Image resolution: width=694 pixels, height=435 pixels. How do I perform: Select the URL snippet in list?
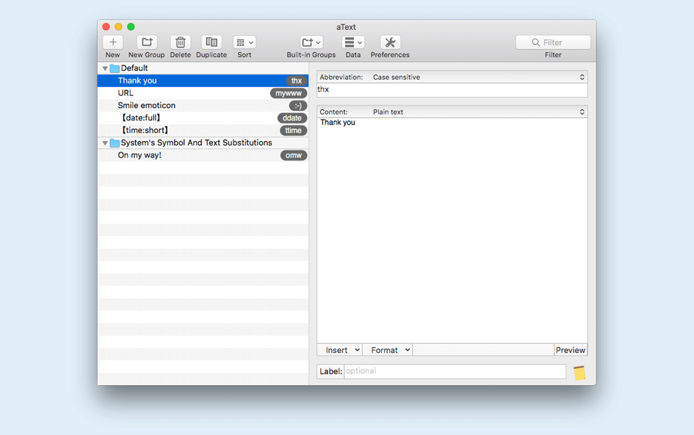[126, 93]
